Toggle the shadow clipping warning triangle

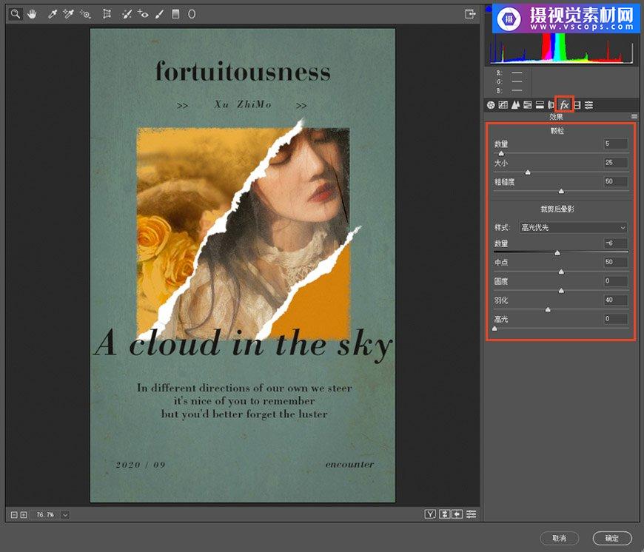pos(489,8)
